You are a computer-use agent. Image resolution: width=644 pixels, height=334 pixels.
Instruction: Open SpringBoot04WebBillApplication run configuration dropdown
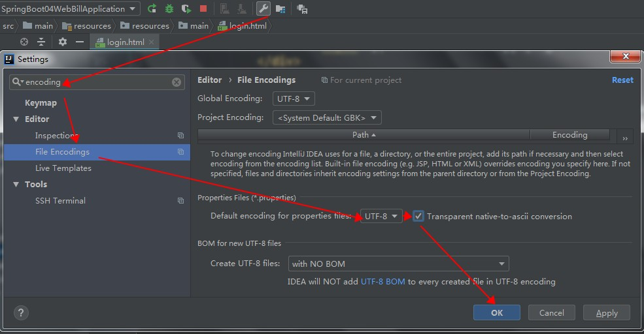tap(69, 8)
